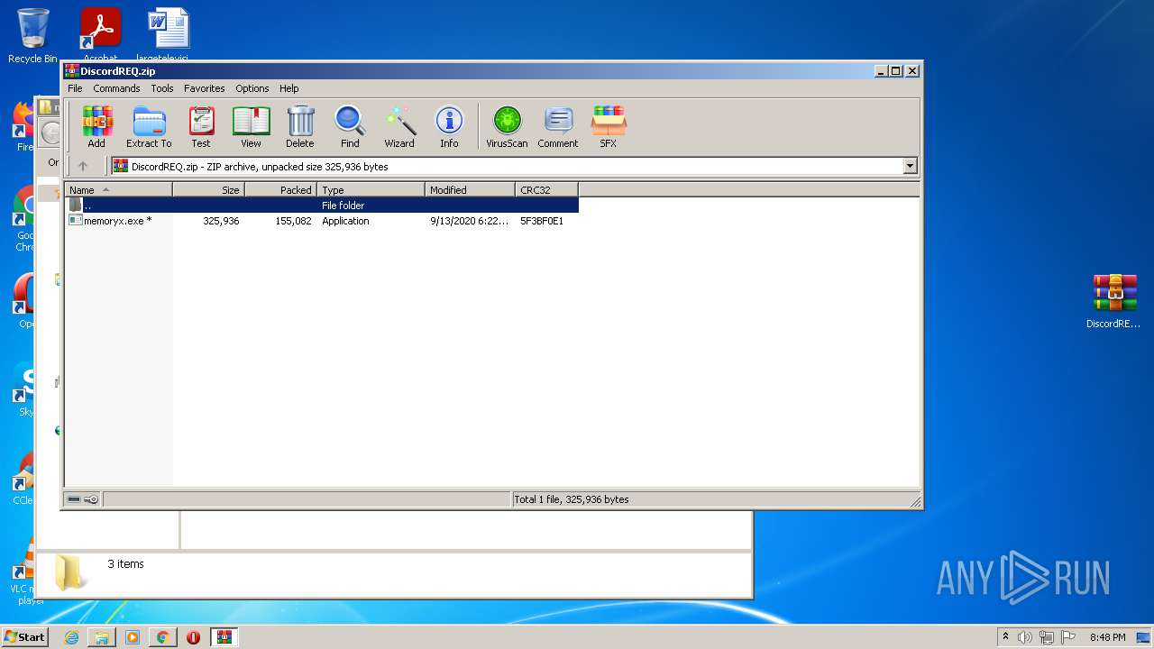This screenshot has height=649, width=1154.
Task: Click the volume speaker tray icon
Action: [1025, 637]
